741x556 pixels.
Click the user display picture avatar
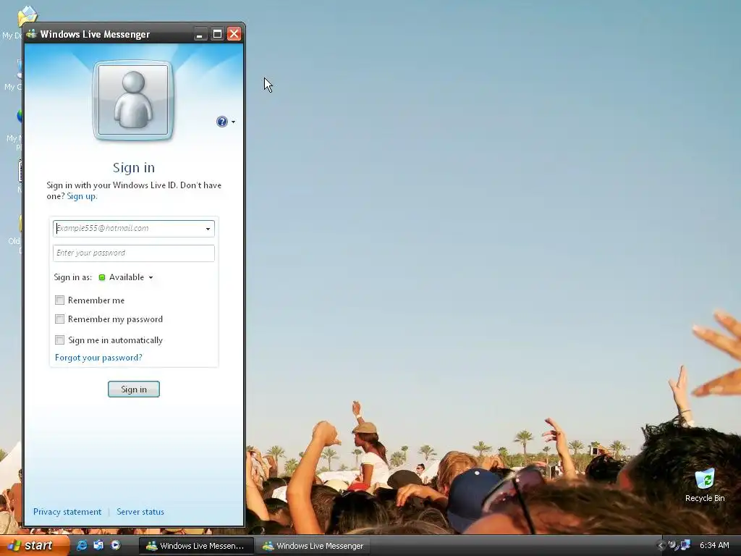click(x=133, y=100)
